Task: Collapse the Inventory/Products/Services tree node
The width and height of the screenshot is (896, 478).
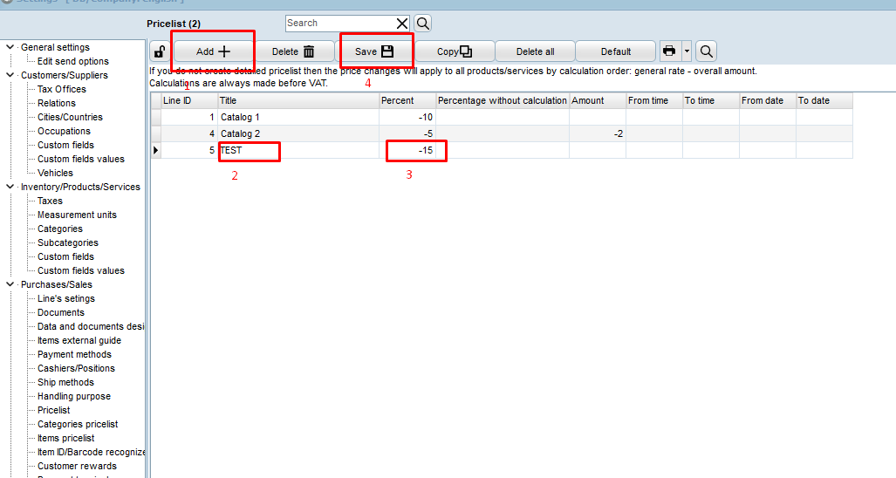Action: (x=10, y=187)
